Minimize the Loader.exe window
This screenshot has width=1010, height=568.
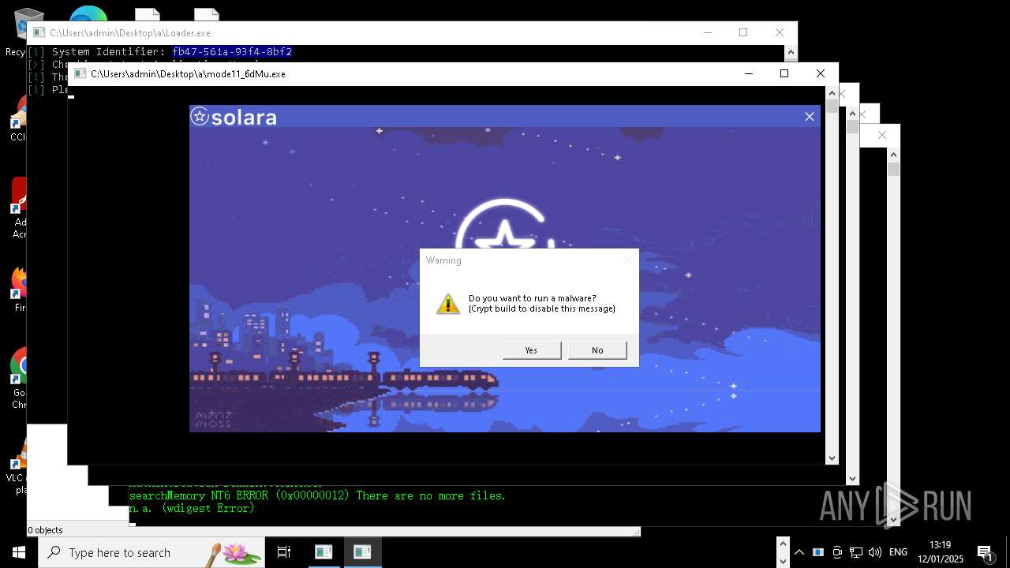click(x=707, y=32)
